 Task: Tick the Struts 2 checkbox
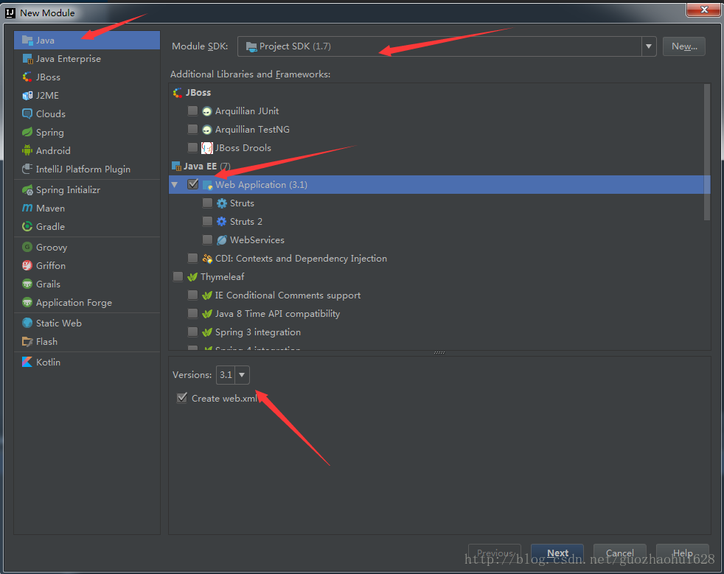click(x=207, y=222)
